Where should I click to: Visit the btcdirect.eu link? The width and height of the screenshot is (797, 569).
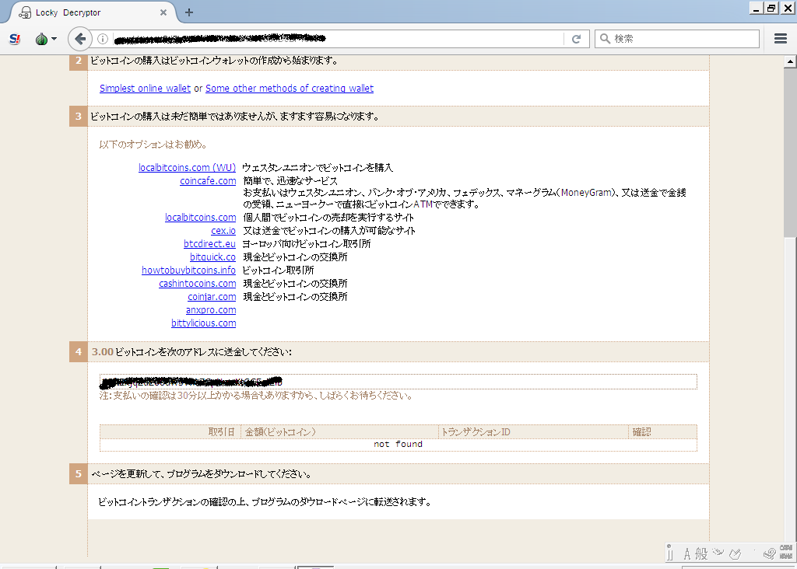coord(209,243)
